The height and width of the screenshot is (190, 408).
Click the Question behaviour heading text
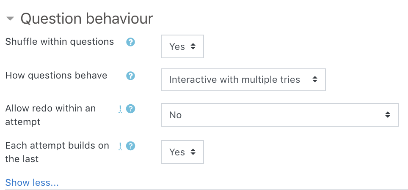coord(87,19)
